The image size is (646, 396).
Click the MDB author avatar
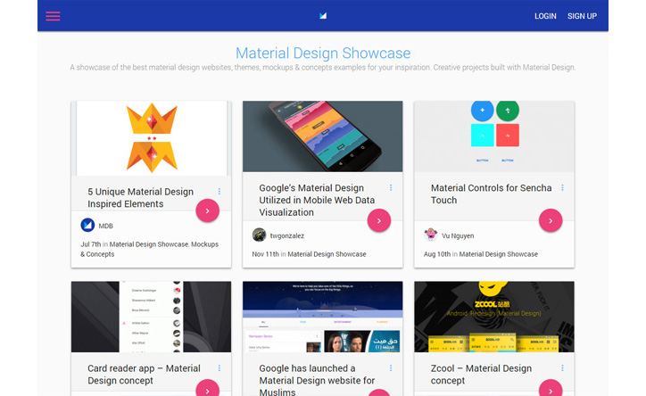[87, 225]
